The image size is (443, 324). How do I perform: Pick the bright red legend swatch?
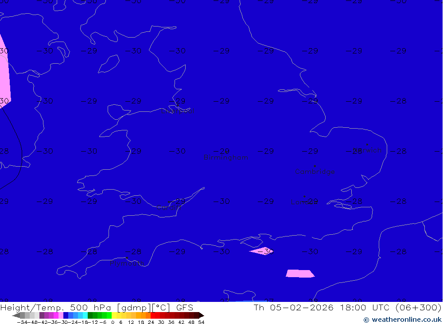pyautogui.click(x=153, y=315)
